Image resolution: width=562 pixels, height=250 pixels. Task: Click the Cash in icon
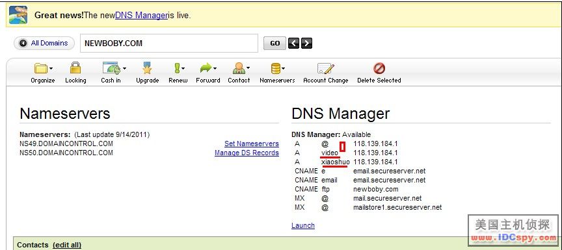click(111, 68)
